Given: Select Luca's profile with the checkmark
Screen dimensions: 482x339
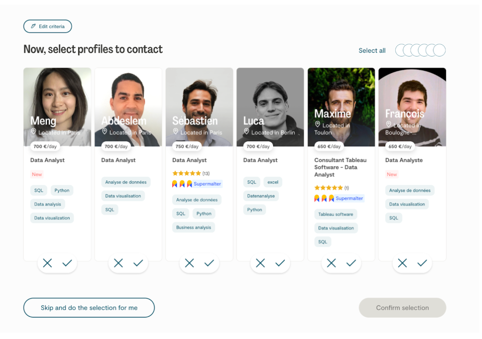Looking at the screenshot, I should point(280,263).
